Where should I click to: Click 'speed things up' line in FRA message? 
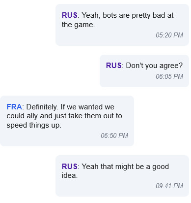(x=34, y=125)
